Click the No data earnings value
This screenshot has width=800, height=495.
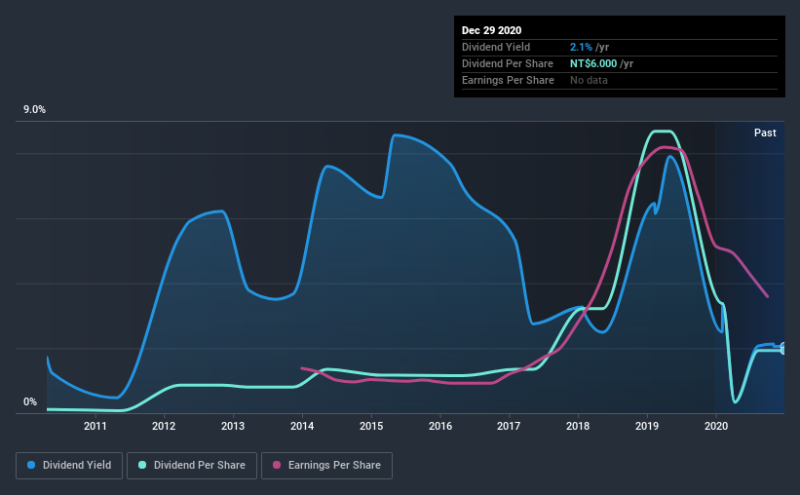[589, 80]
